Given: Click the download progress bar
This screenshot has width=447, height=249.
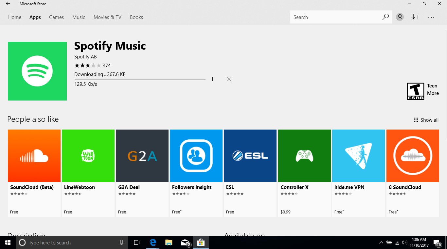Looking at the screenshot, I should pyautogui.click(x=140, y=79).
